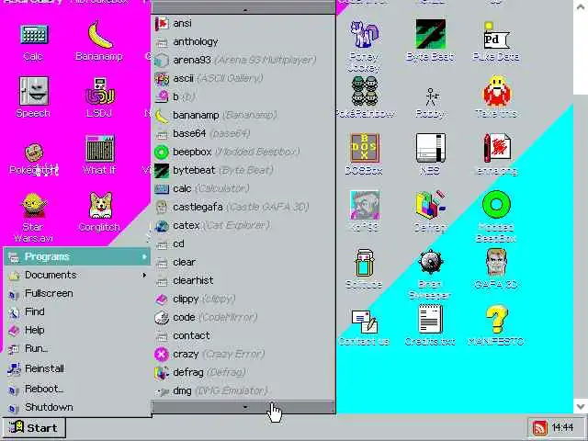588x441 pixels.
Task: Open the MANIFESTO question mark icon
Action: click(x=496, y=324)
